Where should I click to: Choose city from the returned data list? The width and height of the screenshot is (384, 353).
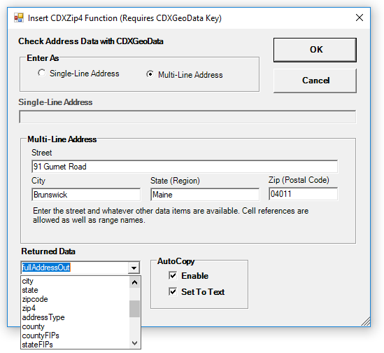[75, 281]
